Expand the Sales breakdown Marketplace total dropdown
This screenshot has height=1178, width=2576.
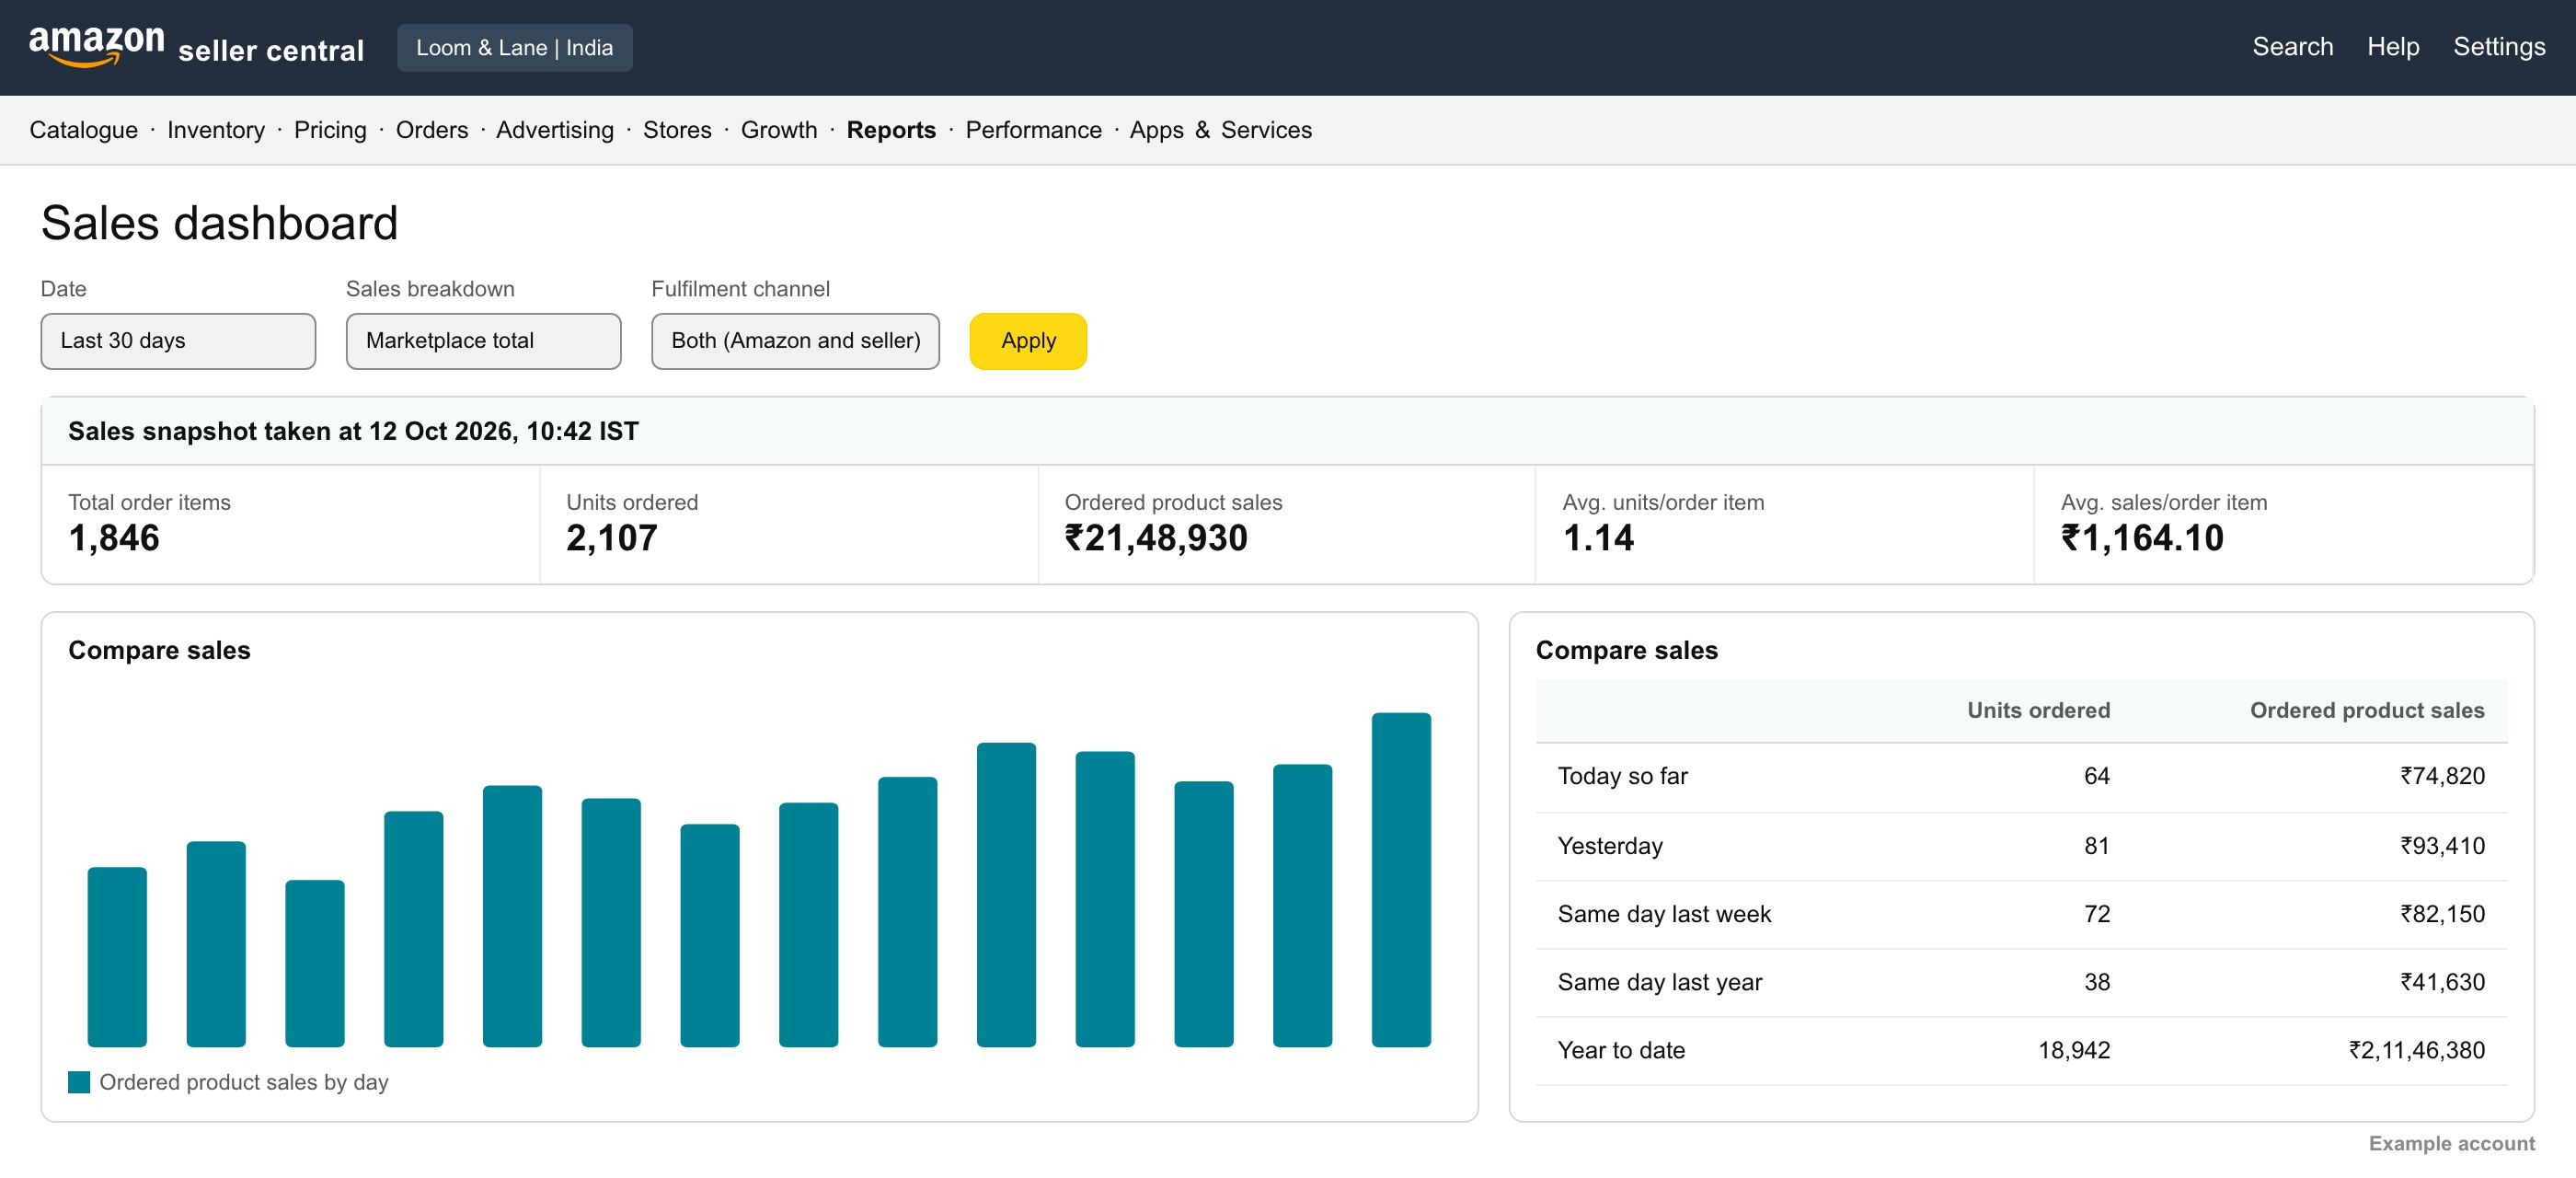[x=483, y=341]
